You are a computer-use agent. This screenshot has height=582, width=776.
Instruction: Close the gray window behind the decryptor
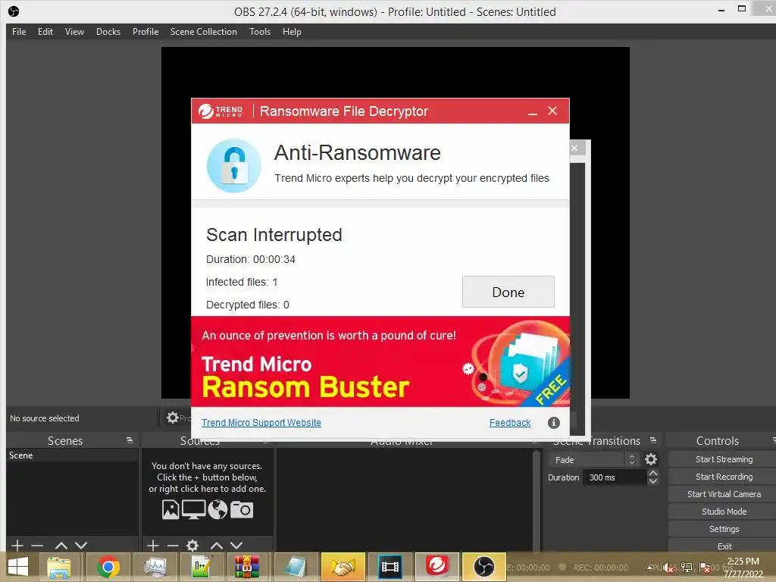coord(574,148)
